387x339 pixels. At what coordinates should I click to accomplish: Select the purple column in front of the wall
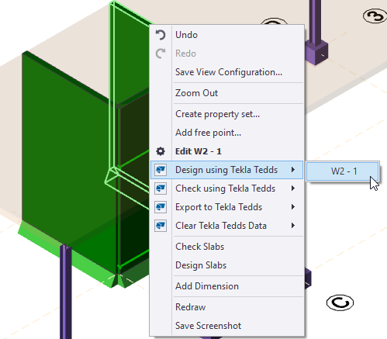[x=66, y=291]
